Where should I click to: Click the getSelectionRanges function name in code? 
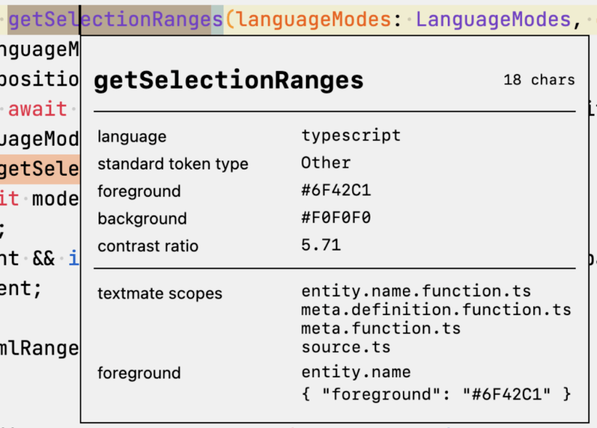(x=116, y=20)
